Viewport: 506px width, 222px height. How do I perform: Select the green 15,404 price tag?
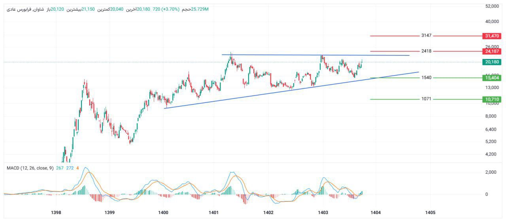[492, 78]
